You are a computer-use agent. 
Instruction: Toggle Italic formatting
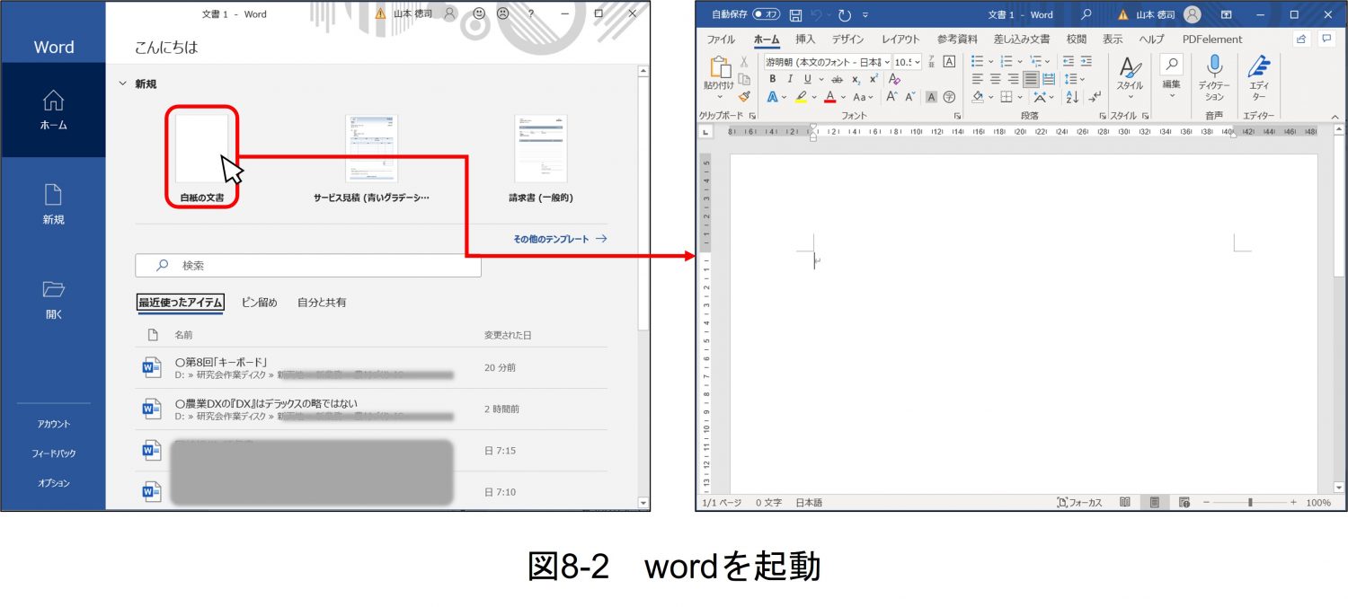tap(790, 79)
